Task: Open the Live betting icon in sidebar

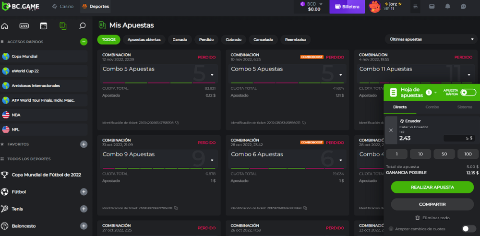Action: [x=24, y=26]
